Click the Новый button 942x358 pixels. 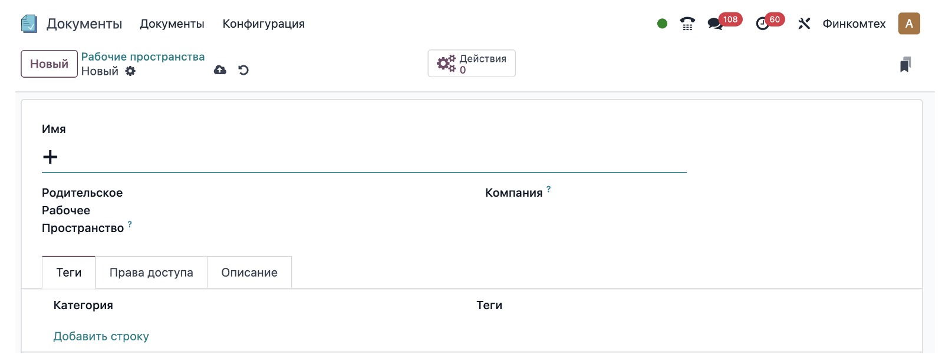[49, 64]
